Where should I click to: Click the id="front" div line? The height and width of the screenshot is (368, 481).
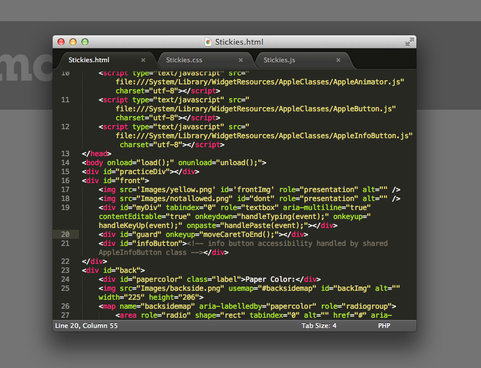coord(115,181)
